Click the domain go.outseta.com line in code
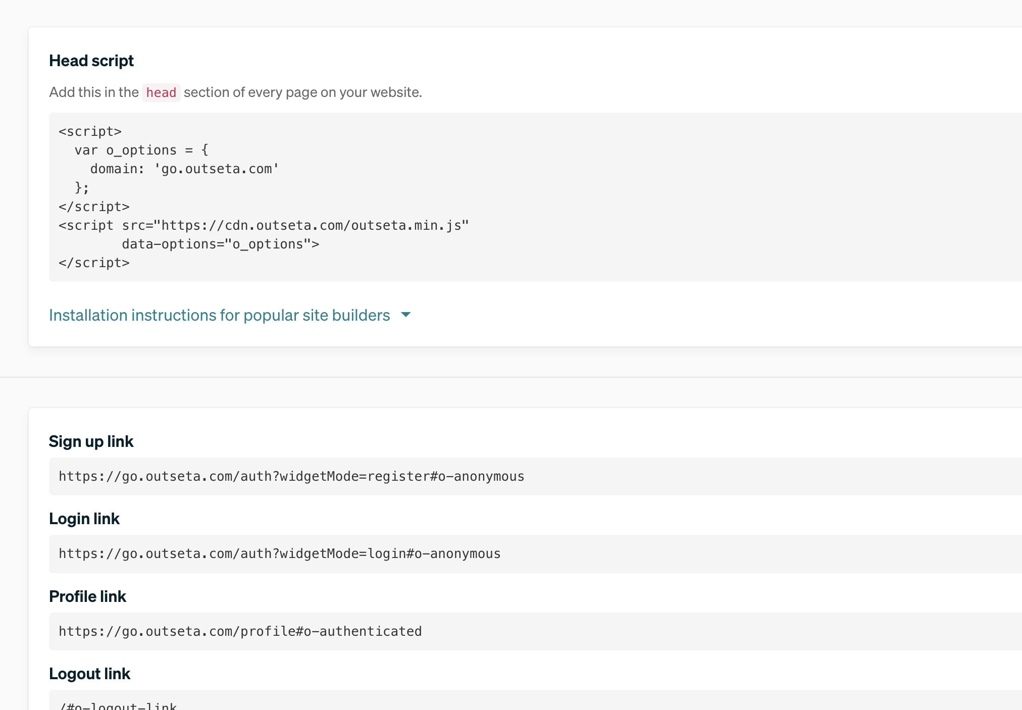The width and height of the screenshot is (1022, 710). pos(184,169)
